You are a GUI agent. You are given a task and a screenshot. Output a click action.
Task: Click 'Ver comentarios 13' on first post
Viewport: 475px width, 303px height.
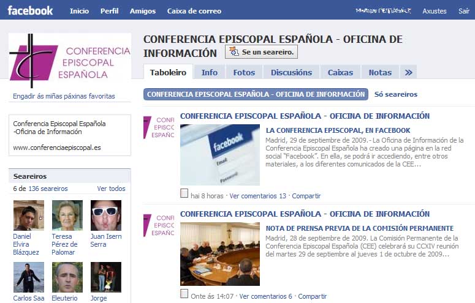click(x=258, y=196)
